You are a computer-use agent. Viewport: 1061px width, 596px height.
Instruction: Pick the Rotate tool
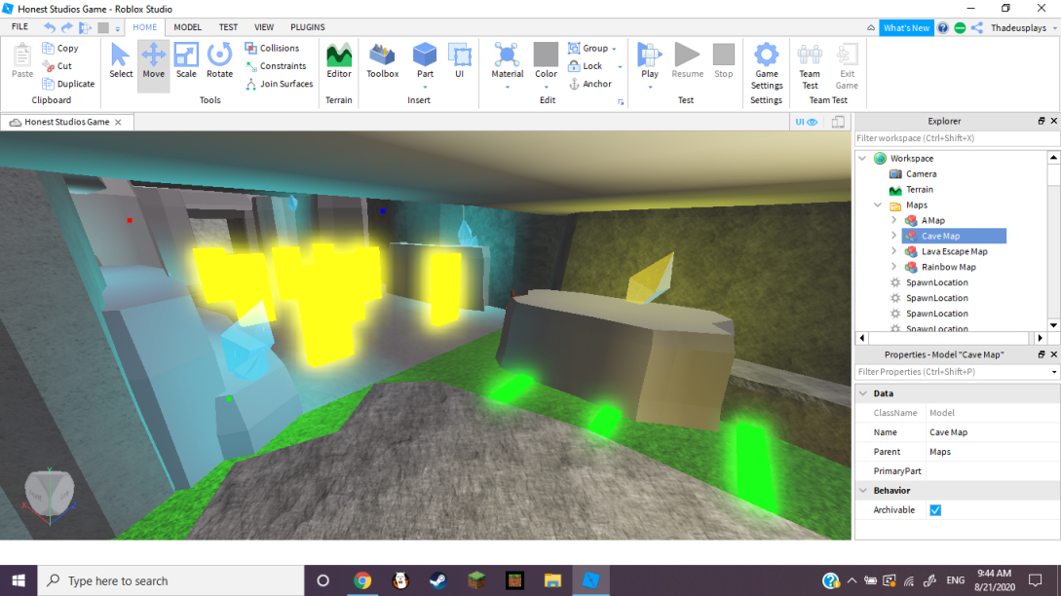click(219, 61)
